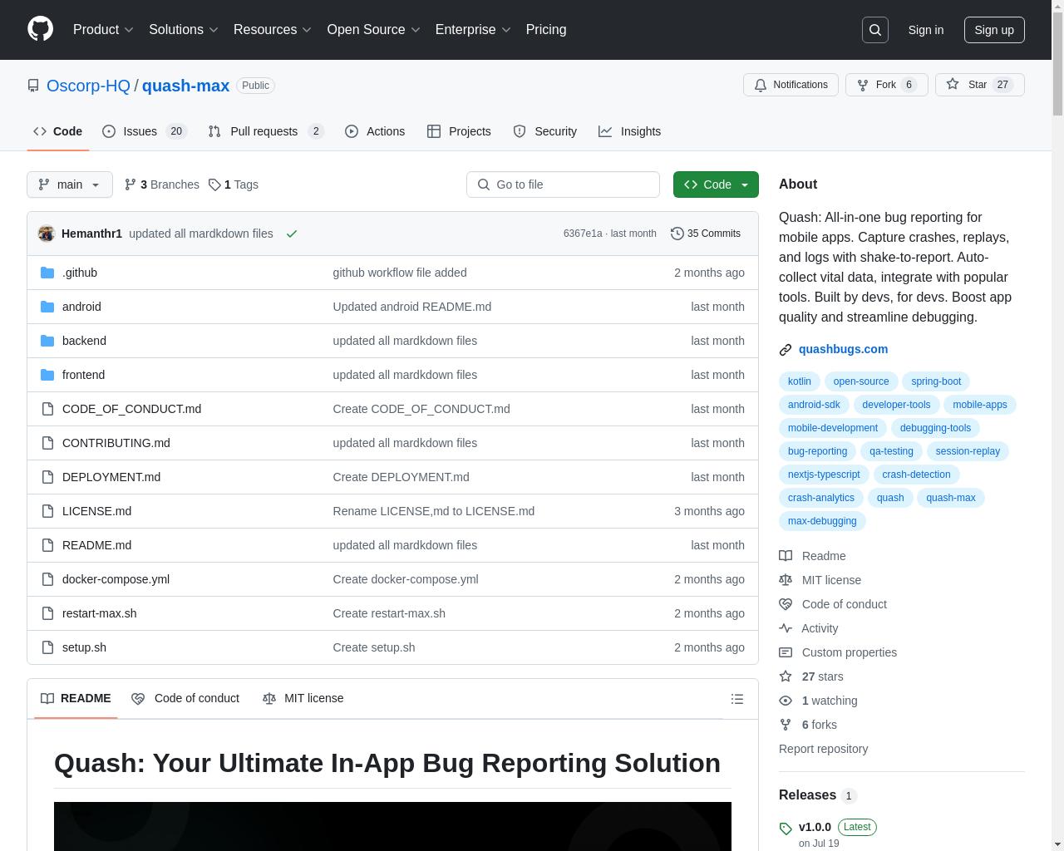
Task: Click Report repository link
Action: (x=823, y=749)
